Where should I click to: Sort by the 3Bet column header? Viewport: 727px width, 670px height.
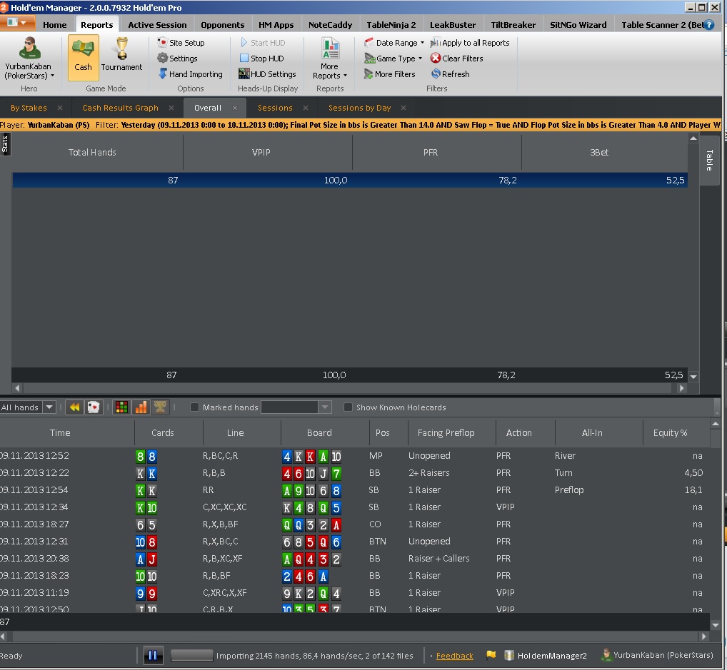coord(599,153)
